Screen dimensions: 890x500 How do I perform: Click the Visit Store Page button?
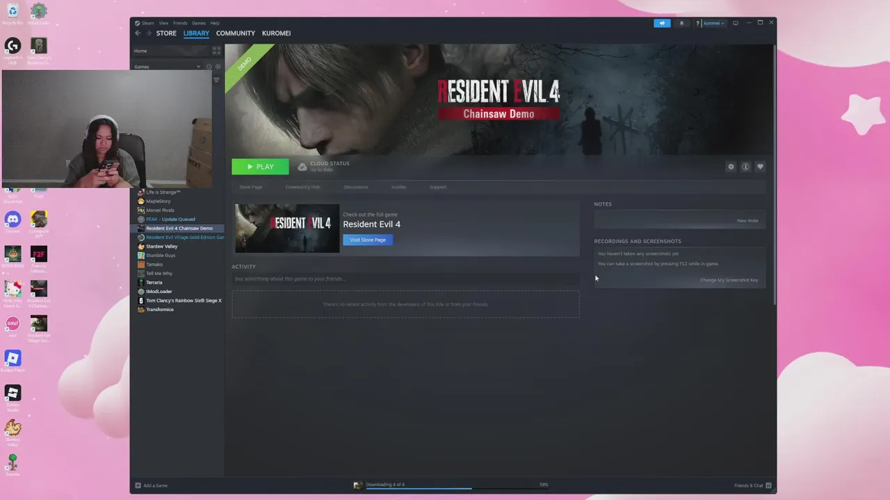[x=368, y=240]
